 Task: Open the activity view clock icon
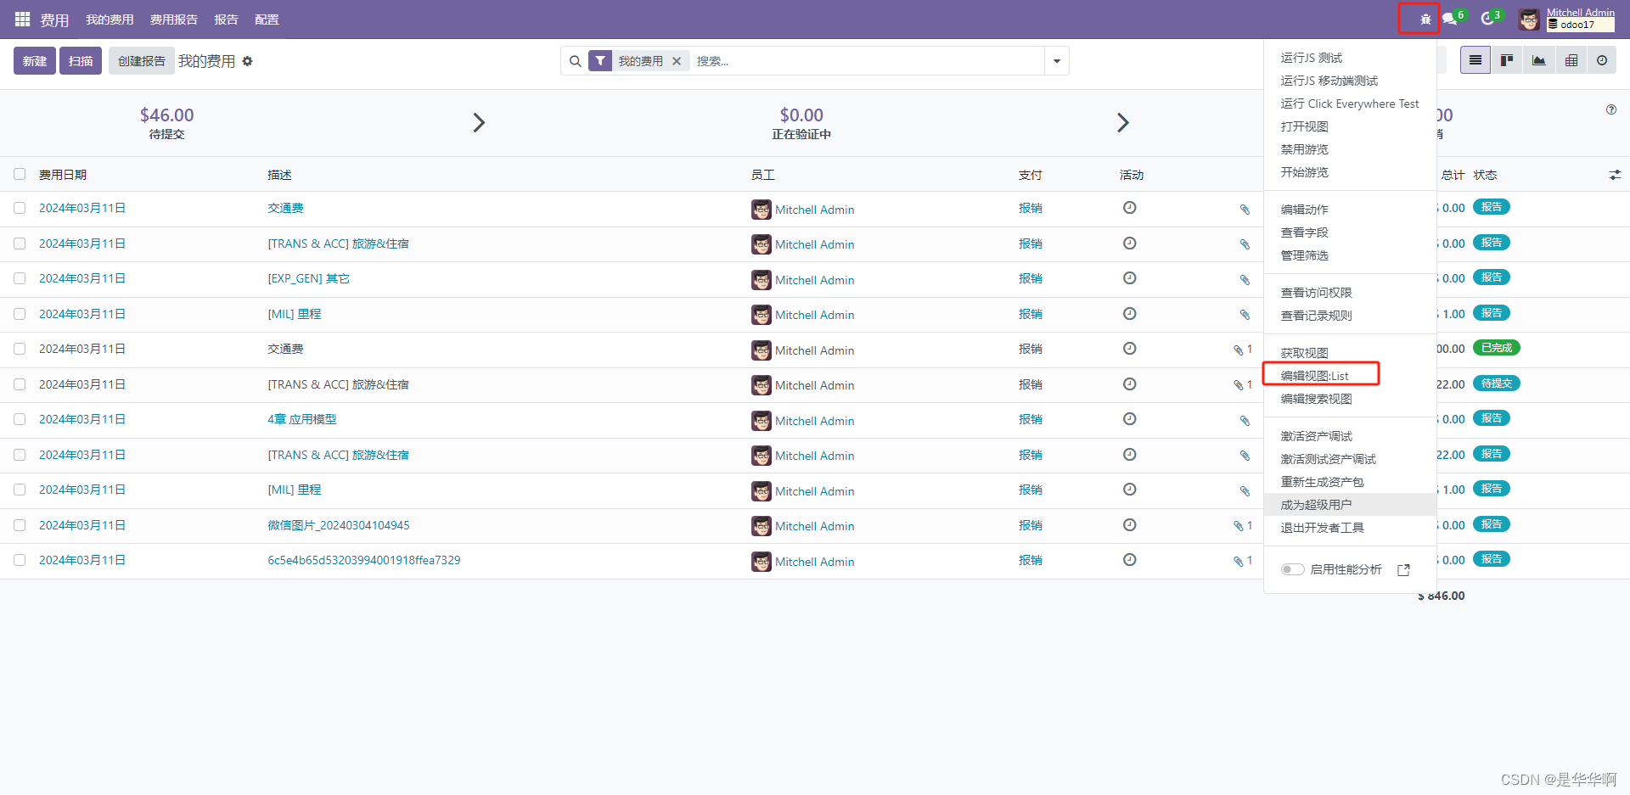click(x=1602, y=60)
